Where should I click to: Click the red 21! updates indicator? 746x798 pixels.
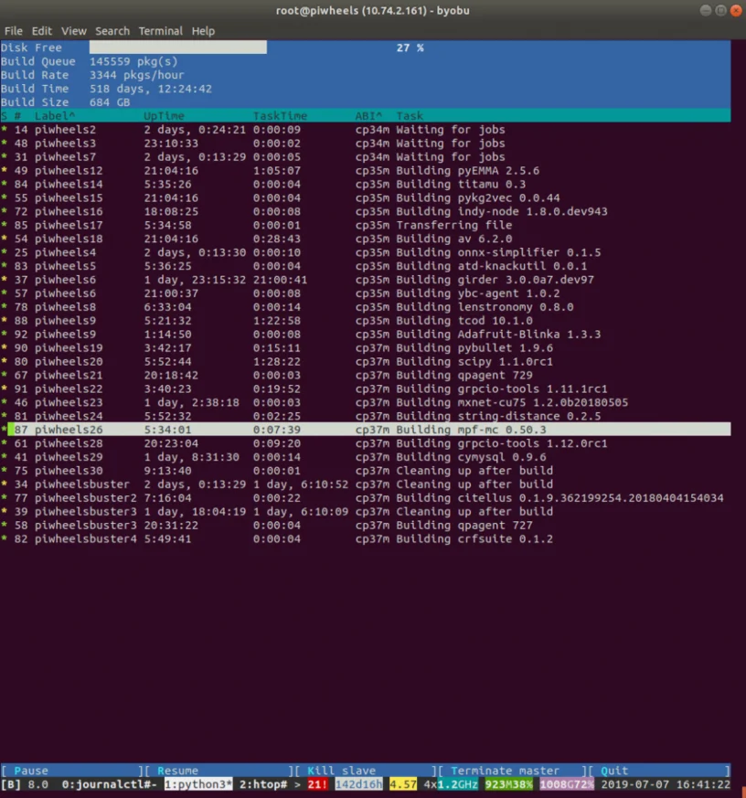pyautogui.click(x=317, y=784)
